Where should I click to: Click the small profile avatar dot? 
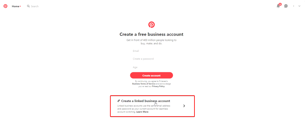tap(293, 6)
